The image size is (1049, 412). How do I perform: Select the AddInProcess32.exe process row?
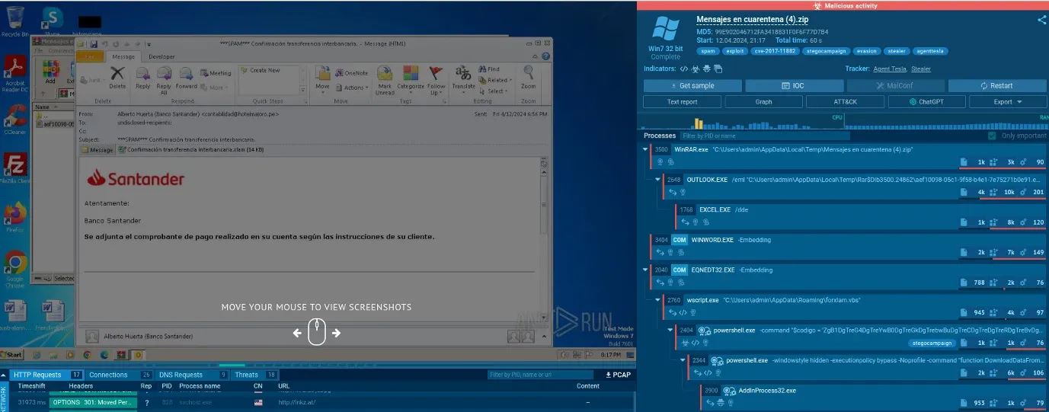pyautogui.click(x=875, y=397)
